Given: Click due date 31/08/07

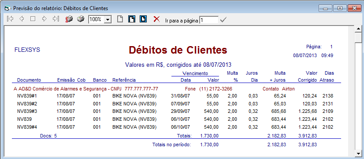Looking at the screenshot, I should 180,96.
